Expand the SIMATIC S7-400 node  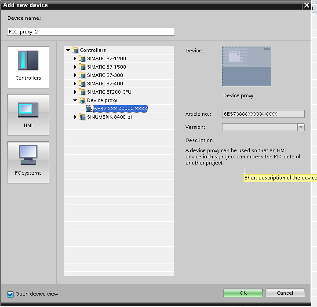[75, 84]
